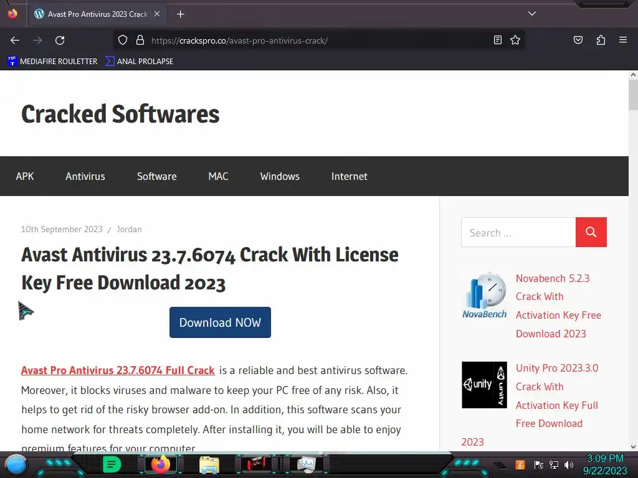Open network status tray icon
The height and width of the screenshot is (478, 638).
(x=553, y=464)
